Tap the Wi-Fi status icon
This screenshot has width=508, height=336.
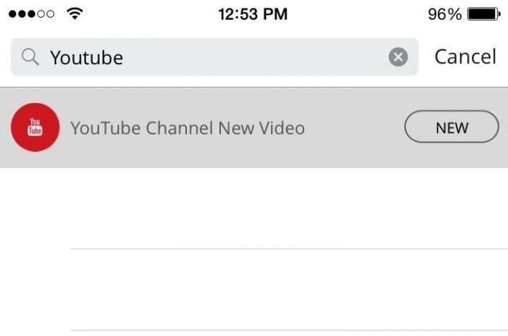pos(73,14)
